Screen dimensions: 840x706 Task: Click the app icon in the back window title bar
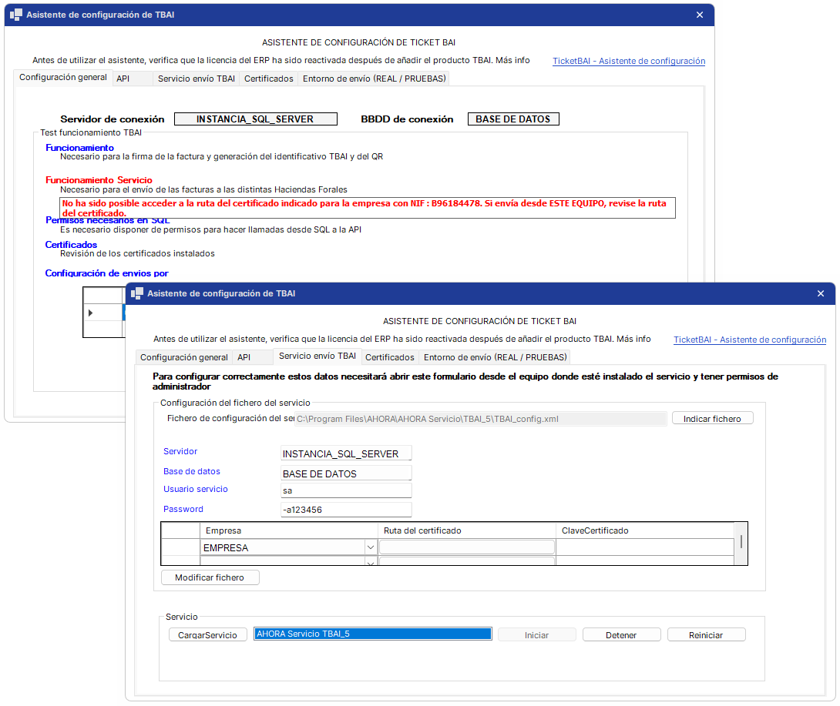(x=16, y=15)
